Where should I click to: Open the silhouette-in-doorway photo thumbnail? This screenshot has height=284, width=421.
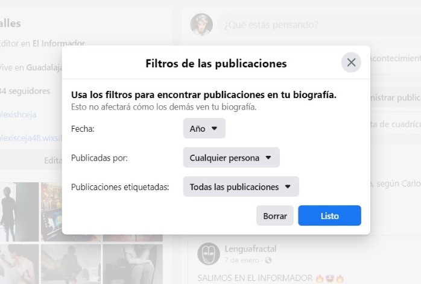pyautogui.click(x=19, y=212)
